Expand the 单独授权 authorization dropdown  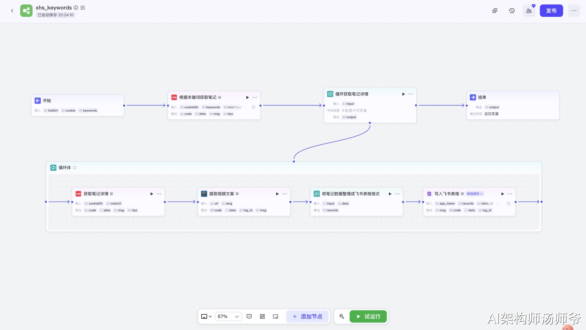coord(474,194)
